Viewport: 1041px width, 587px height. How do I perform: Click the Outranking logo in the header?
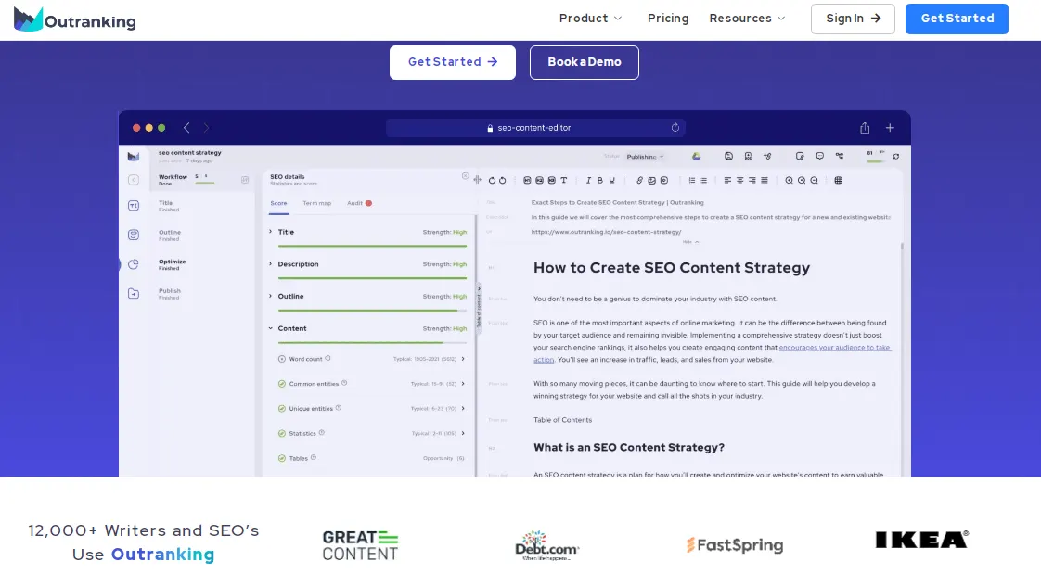[x=74, y=19]
